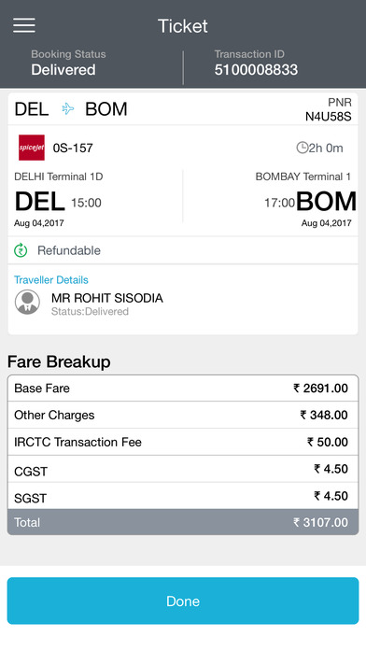
Task: Open the hamburger menu
Action: (24, 25)
